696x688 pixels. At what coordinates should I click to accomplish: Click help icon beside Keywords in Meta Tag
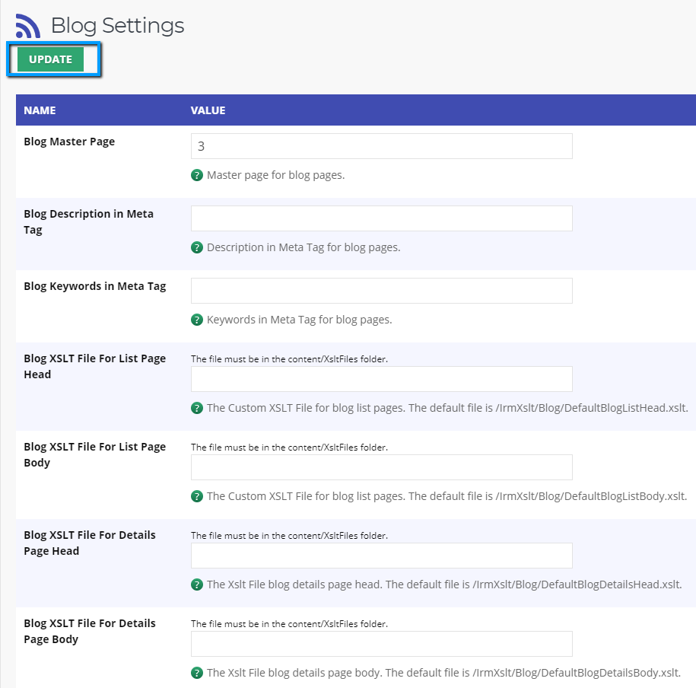coord(197,320)
